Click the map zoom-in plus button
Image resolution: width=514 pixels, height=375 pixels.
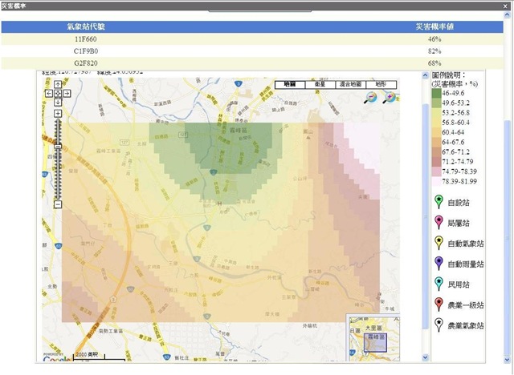click(x=58, y=114)
